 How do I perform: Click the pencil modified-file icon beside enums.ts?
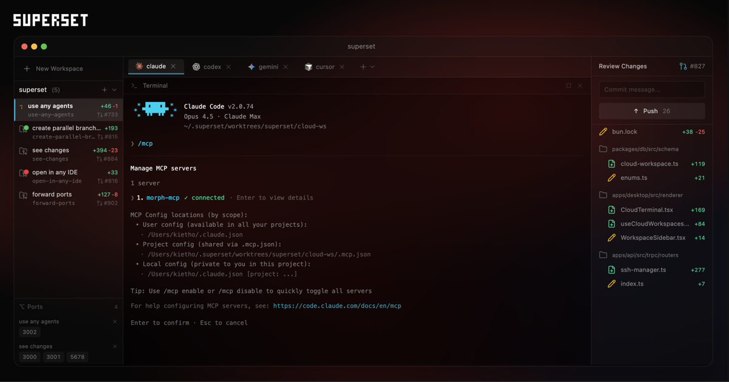[x=611, y=178]
